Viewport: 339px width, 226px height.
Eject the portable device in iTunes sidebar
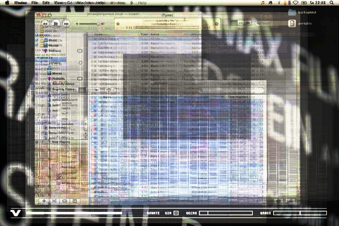80,63
